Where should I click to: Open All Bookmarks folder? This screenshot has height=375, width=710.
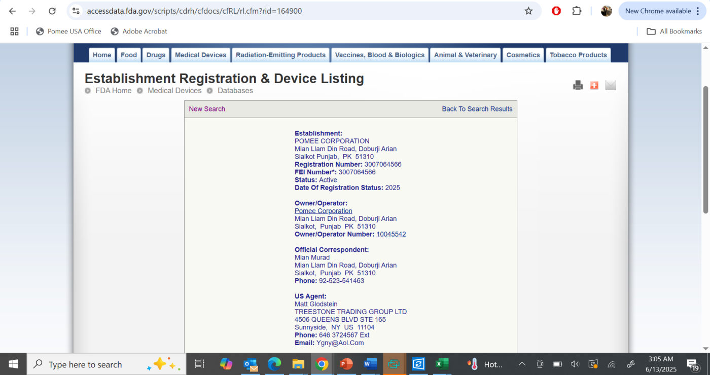(674, 31)
